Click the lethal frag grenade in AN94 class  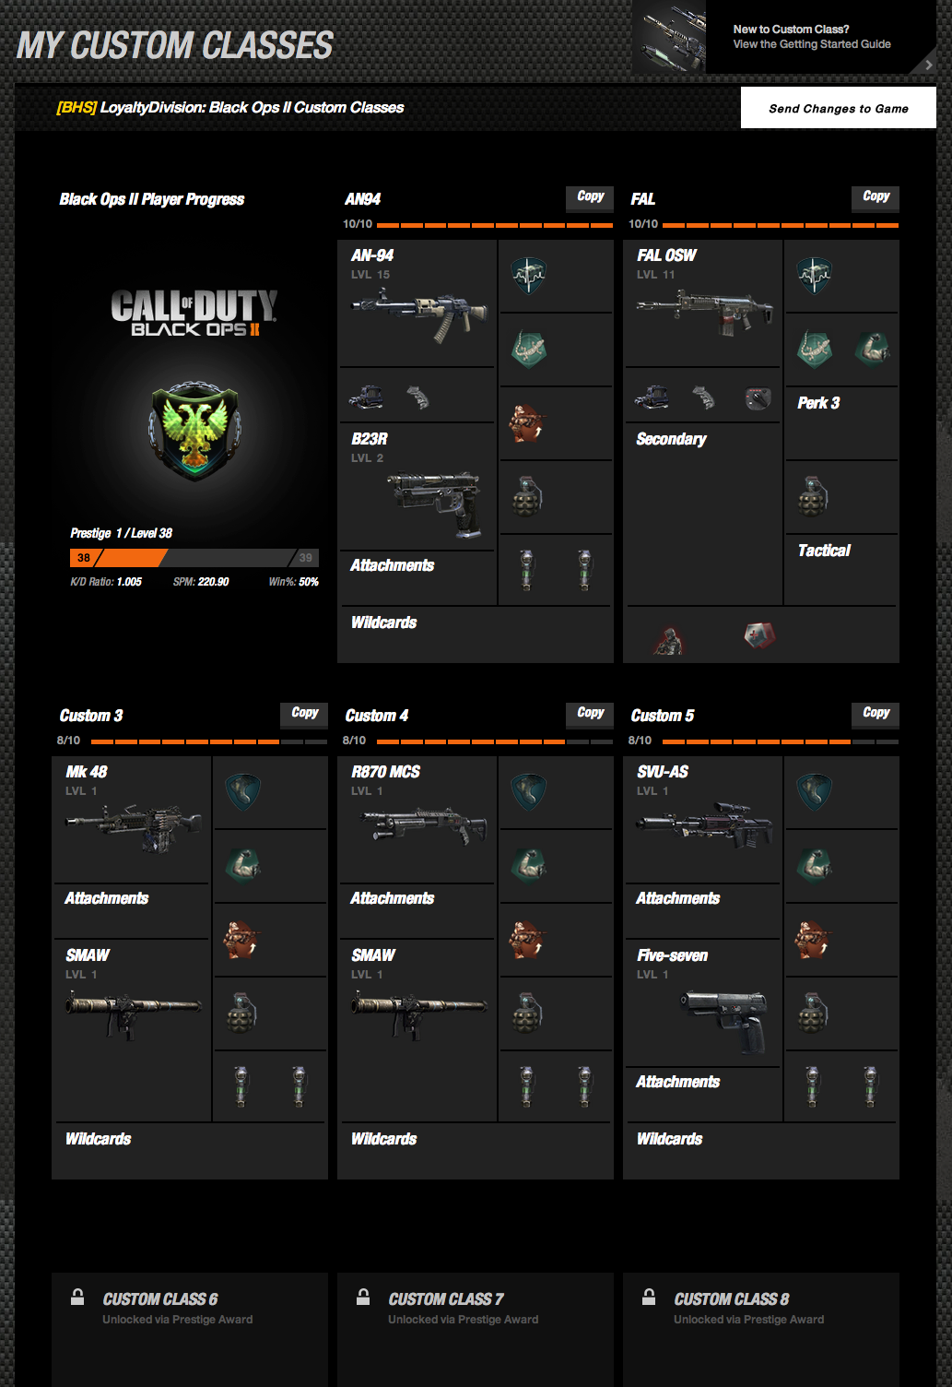[x=527, y=496]
